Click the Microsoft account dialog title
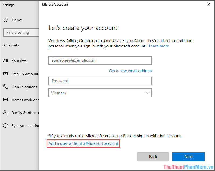Screen dimensions: 215x171 coord(55,5)
